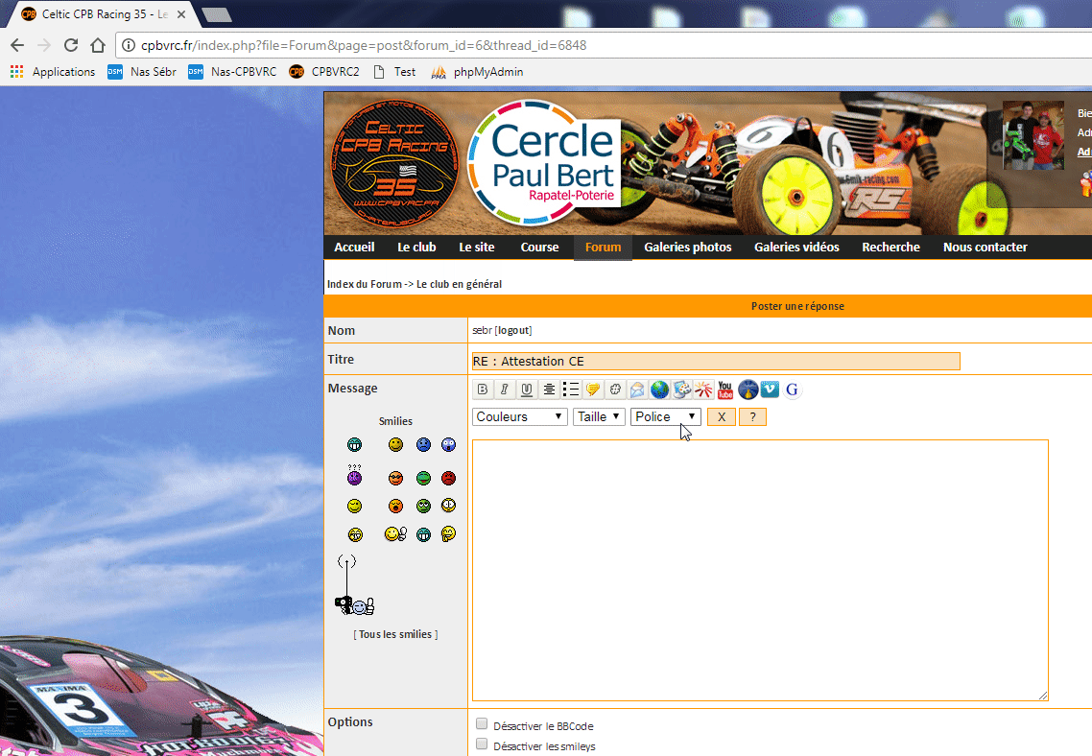This screenshot has width=1092, height=756.
Task: Insert the red angry smiley
Action: click(448, 478)
